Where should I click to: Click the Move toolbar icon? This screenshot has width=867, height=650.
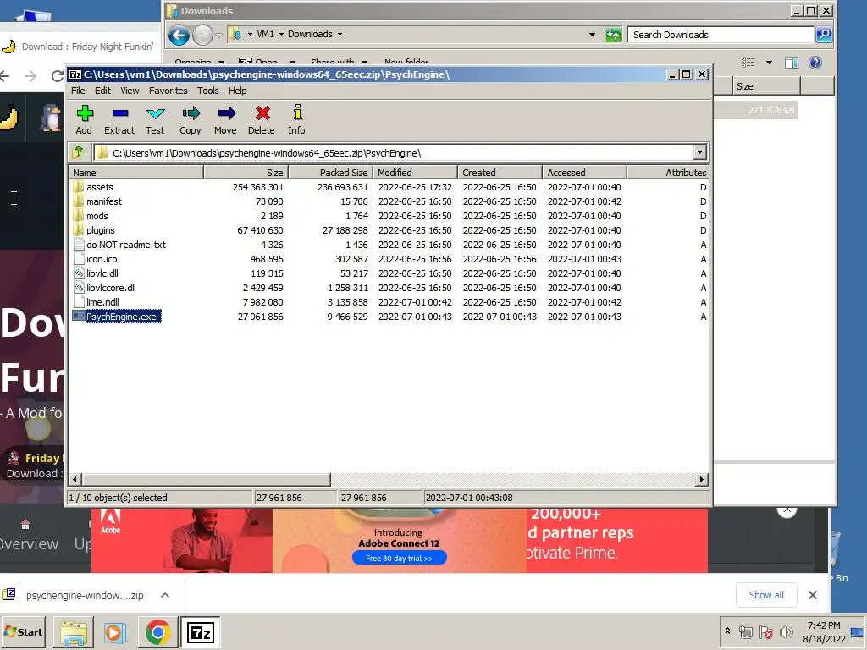click(x=226, y=114)
